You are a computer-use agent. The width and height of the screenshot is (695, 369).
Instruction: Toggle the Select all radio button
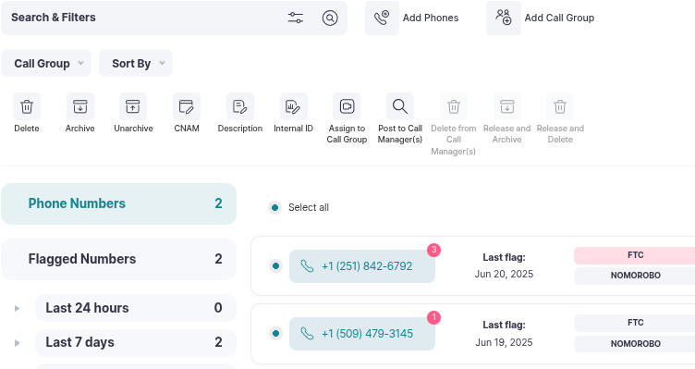(x=274, y=207)
